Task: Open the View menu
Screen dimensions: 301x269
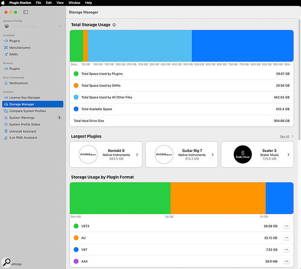Action: point(60,3)
